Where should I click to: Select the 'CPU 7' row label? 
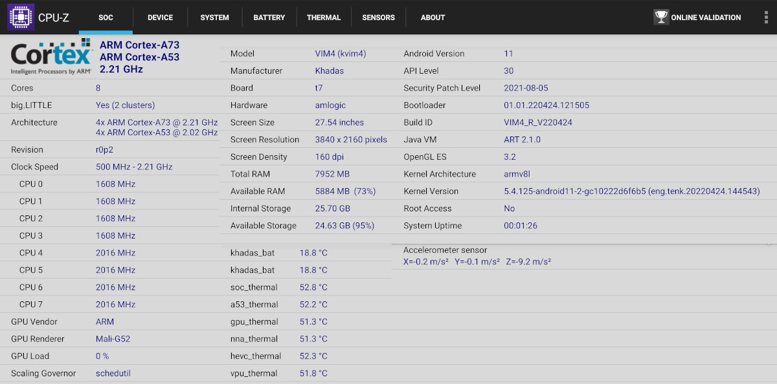click(31, 304)
